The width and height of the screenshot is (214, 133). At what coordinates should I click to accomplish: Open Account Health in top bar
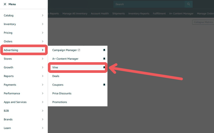pyautogui.click(x=100, y=14)
